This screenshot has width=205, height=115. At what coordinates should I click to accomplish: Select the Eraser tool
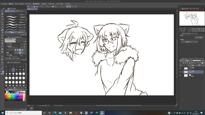[x=2, y=43]
